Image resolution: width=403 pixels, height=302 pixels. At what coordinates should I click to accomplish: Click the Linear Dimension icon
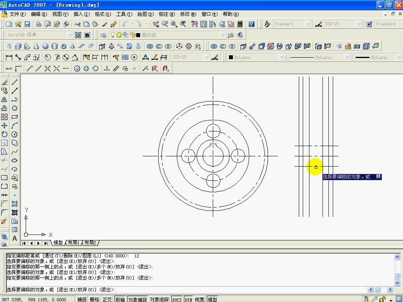[x=9, y=57]
